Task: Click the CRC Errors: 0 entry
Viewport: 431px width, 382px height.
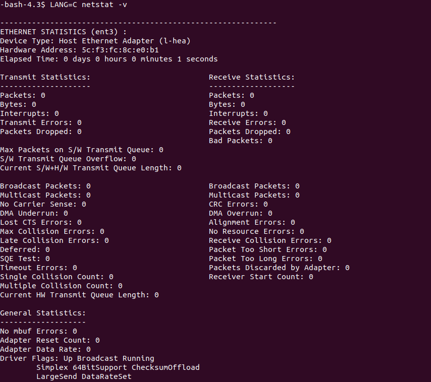Action: [x=238, y=204]
